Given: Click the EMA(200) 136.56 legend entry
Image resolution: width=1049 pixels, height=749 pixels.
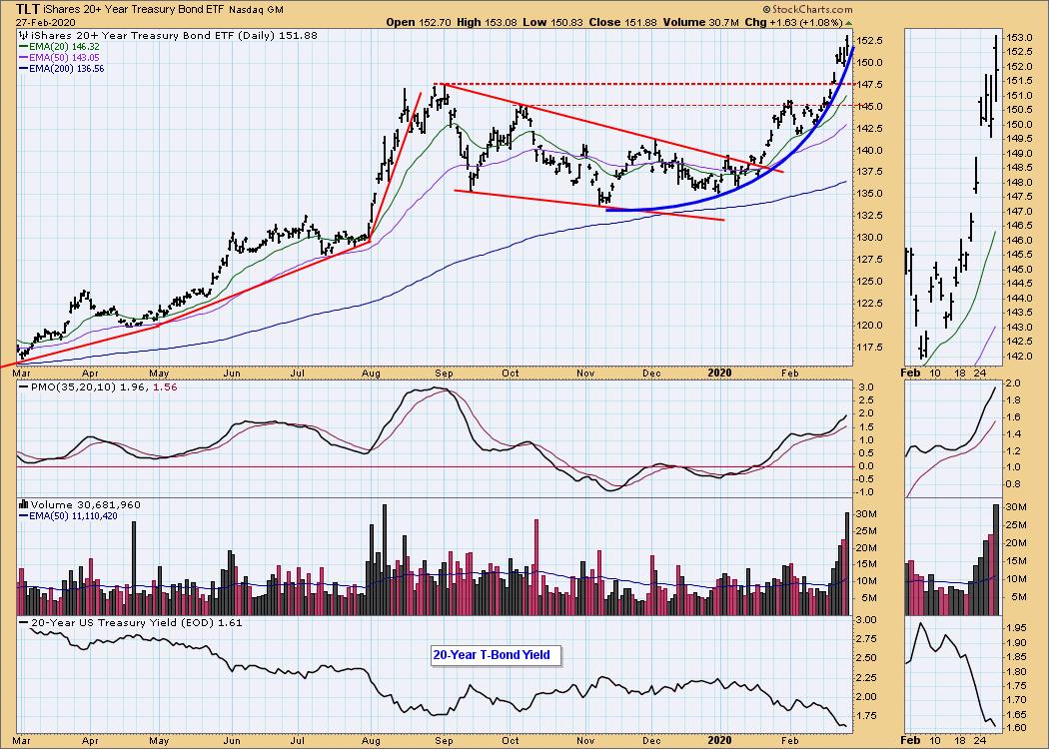Looking at the screenshot, I should point(63,68).
